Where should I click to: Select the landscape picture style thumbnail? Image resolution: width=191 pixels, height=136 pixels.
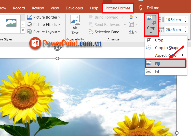coord(11,23)
